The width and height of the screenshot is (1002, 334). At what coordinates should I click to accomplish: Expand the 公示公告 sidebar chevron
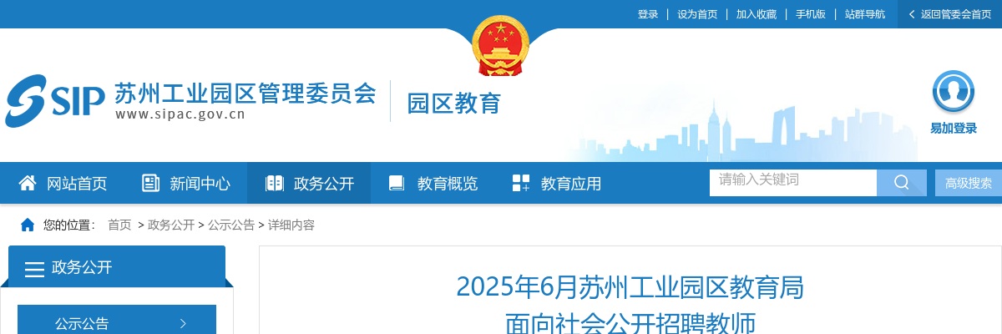(183, 324)
